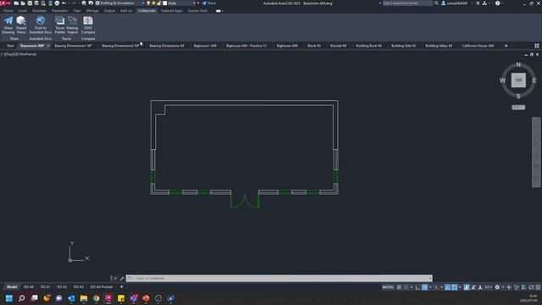Expand the Help dropdown arrow
This screenshot has height=305, width=542.
pos(502,3)
